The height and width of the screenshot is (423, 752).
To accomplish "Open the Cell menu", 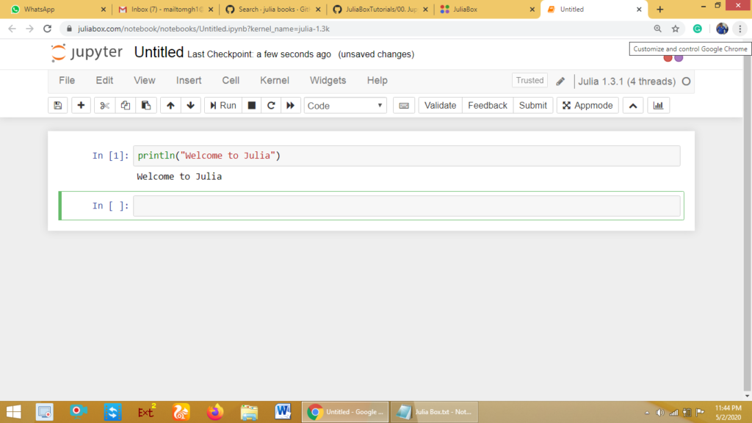I will (231, 81).
